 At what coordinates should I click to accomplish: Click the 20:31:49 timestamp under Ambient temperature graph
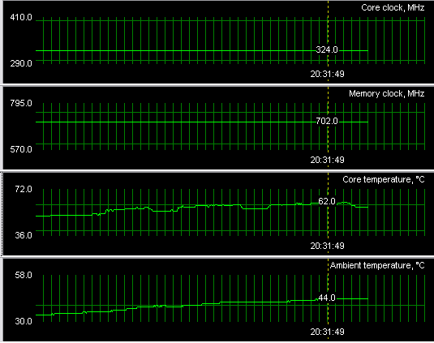coord(327,332)
